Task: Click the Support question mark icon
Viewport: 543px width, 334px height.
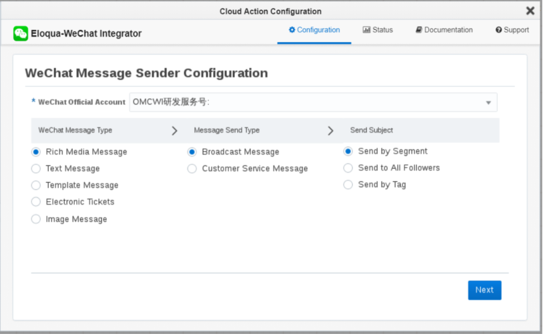Action: coord(498,30)
